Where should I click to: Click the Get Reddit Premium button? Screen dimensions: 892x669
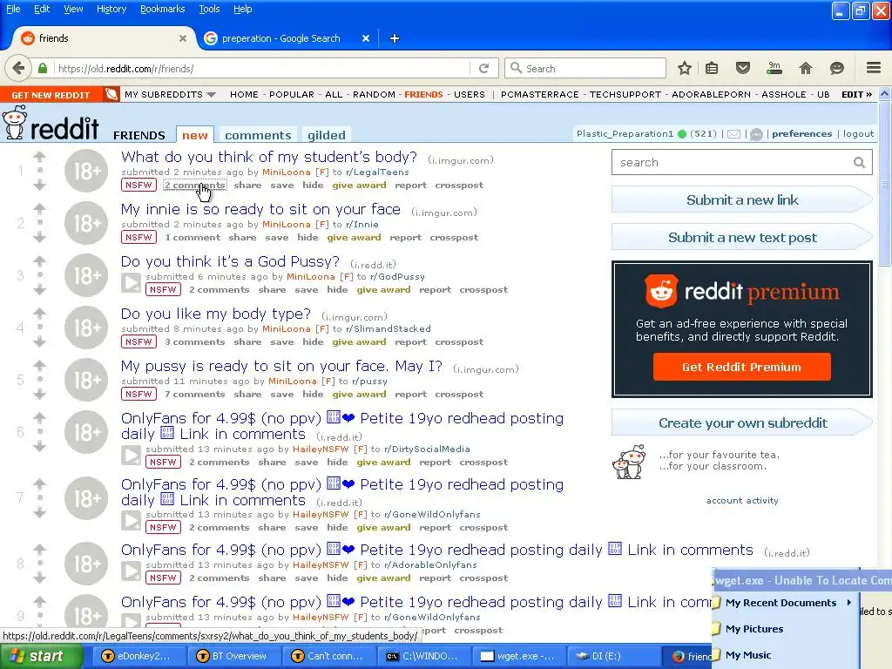[742, 367]
